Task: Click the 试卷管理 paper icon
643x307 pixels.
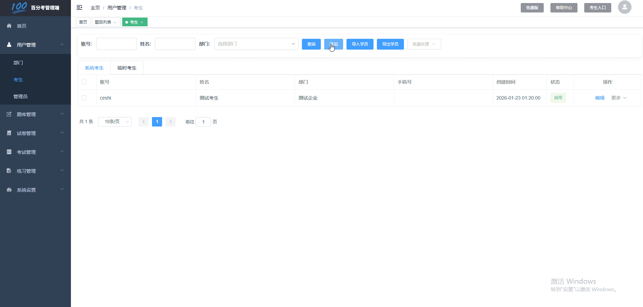Action: 9,133
